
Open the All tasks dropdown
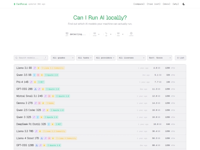pos(84,58)
